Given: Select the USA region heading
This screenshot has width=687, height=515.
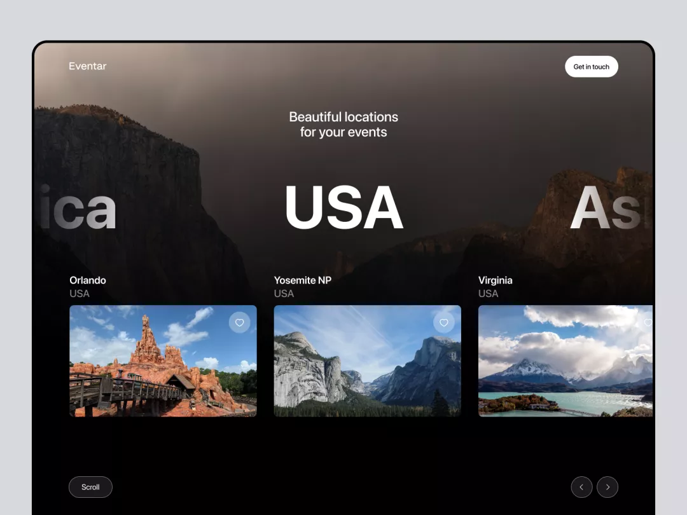Looking at the screenshot, I should pyautogui.click(x=344, y=207).
